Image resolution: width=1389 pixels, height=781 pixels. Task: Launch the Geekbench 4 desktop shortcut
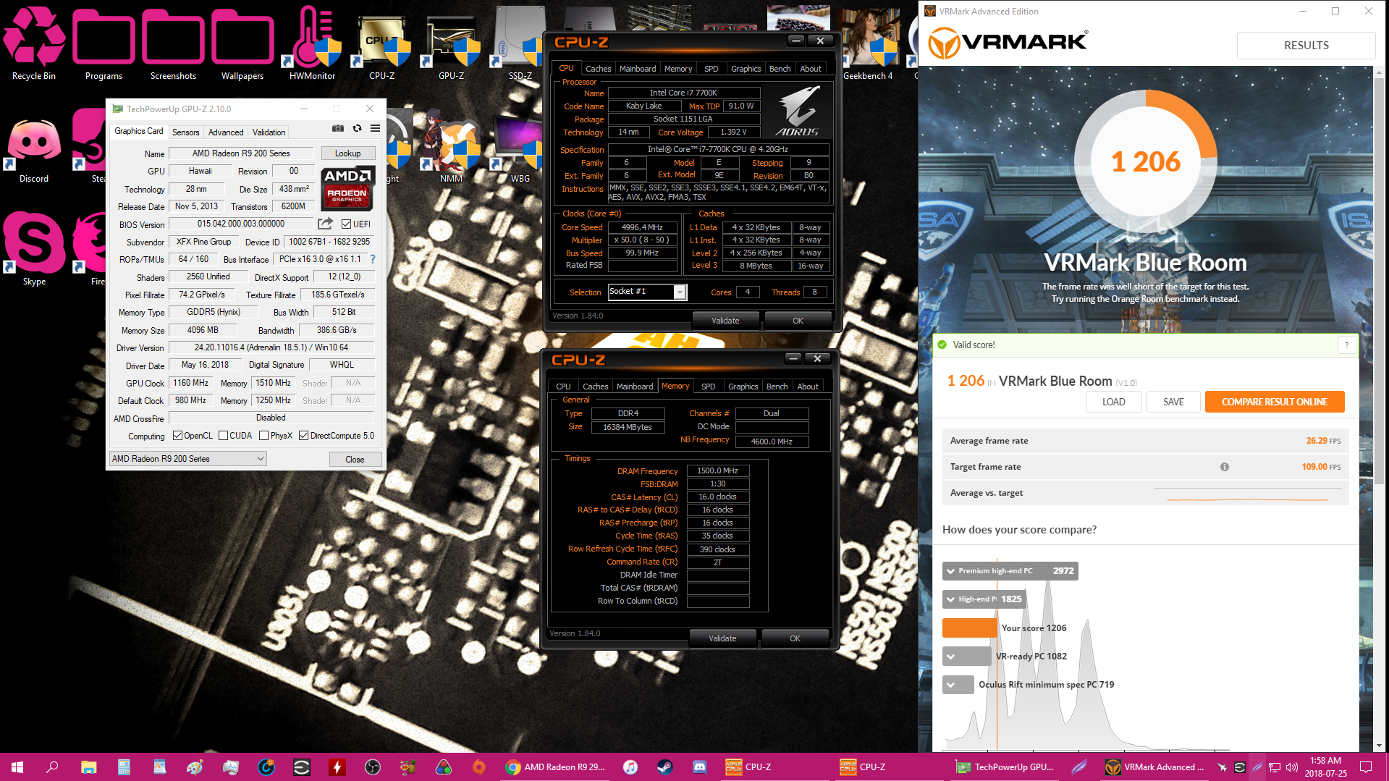868,43
